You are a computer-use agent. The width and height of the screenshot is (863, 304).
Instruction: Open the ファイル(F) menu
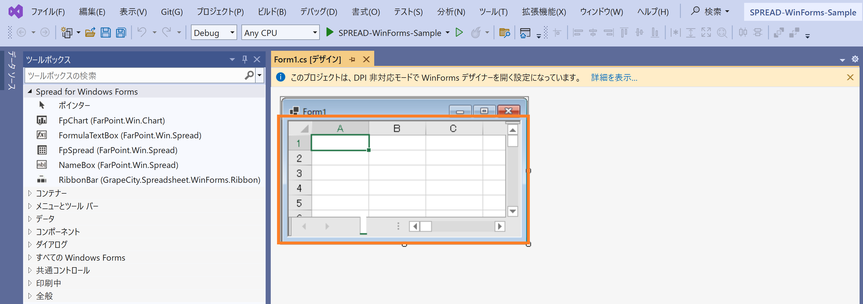(48, 12)
